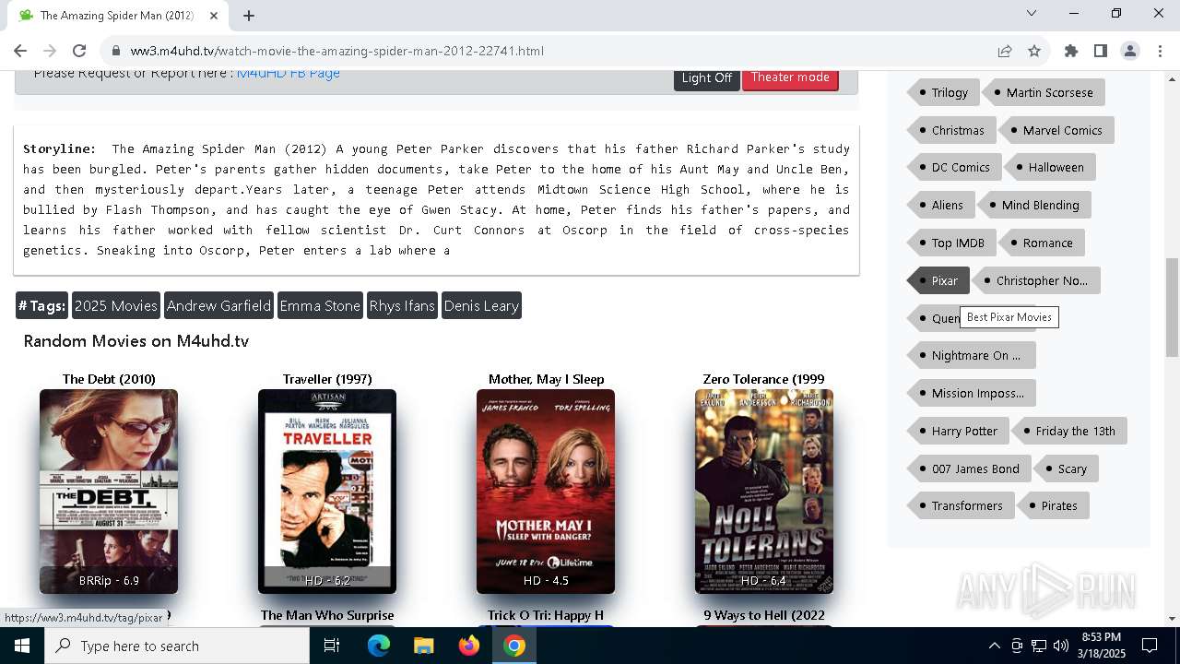The width and height of the screenshot is (1180, 664).
Task: Open the Mission Imposs... tag
Action: tap(972, 393)
